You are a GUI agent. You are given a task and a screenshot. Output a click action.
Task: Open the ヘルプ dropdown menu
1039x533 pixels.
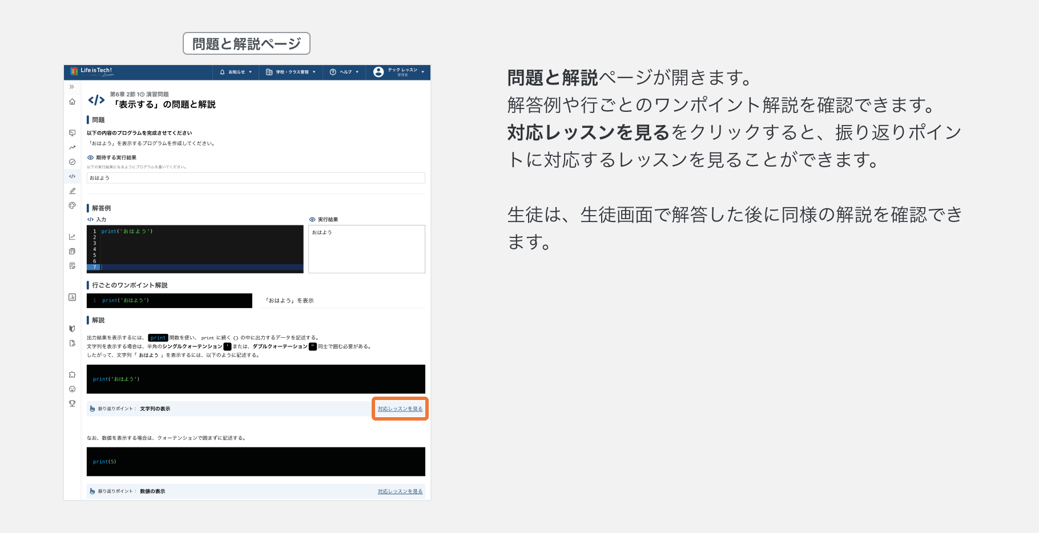pyautogui.click(x=344, y=72)
